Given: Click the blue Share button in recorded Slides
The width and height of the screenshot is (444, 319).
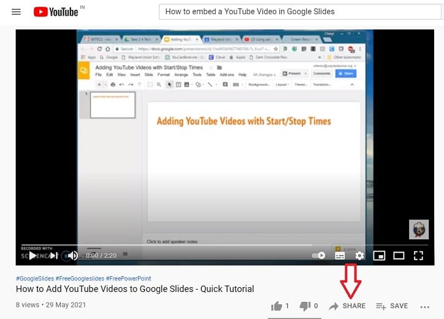Looking at the screenshot, I should [x=346, y=74].
